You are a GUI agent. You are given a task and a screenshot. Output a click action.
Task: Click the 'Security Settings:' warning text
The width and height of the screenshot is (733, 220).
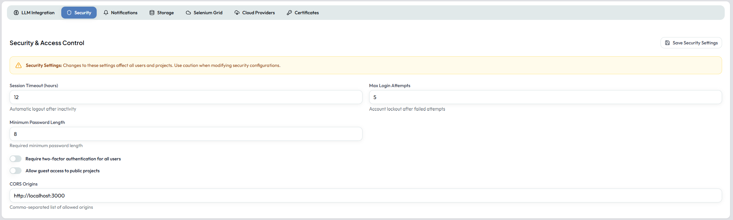click(x=44, y=65)
